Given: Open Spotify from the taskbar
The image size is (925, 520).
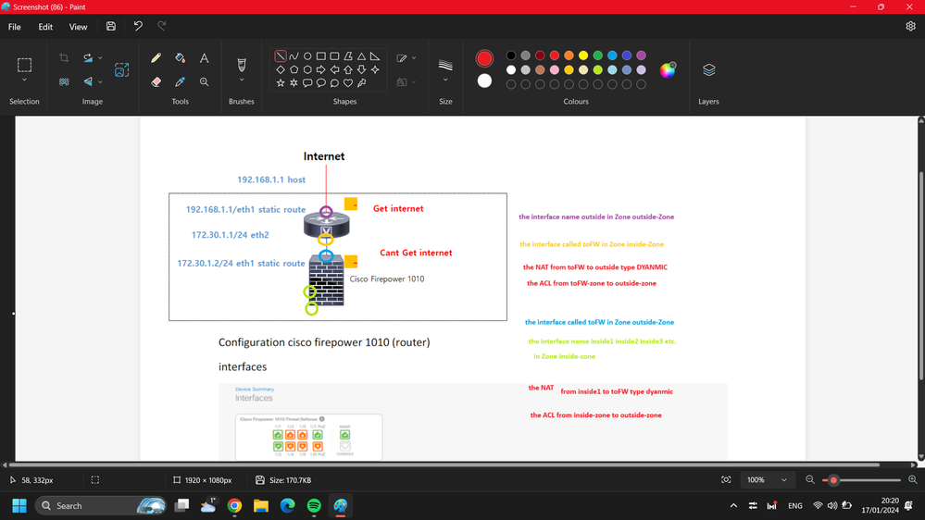Looking at the screenshot, I should (314, 506).
